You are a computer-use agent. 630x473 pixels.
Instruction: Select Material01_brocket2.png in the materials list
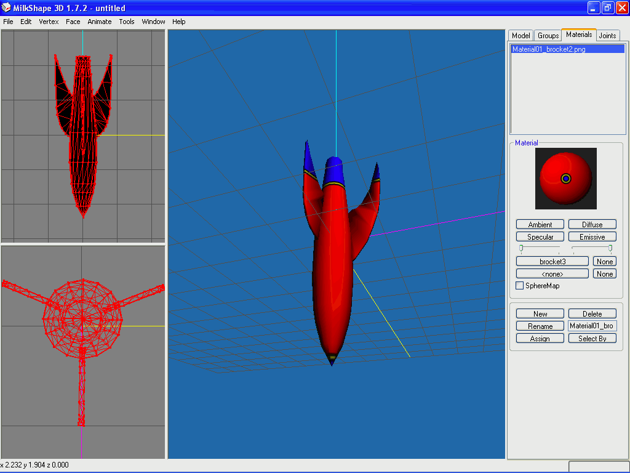point(549,49)
